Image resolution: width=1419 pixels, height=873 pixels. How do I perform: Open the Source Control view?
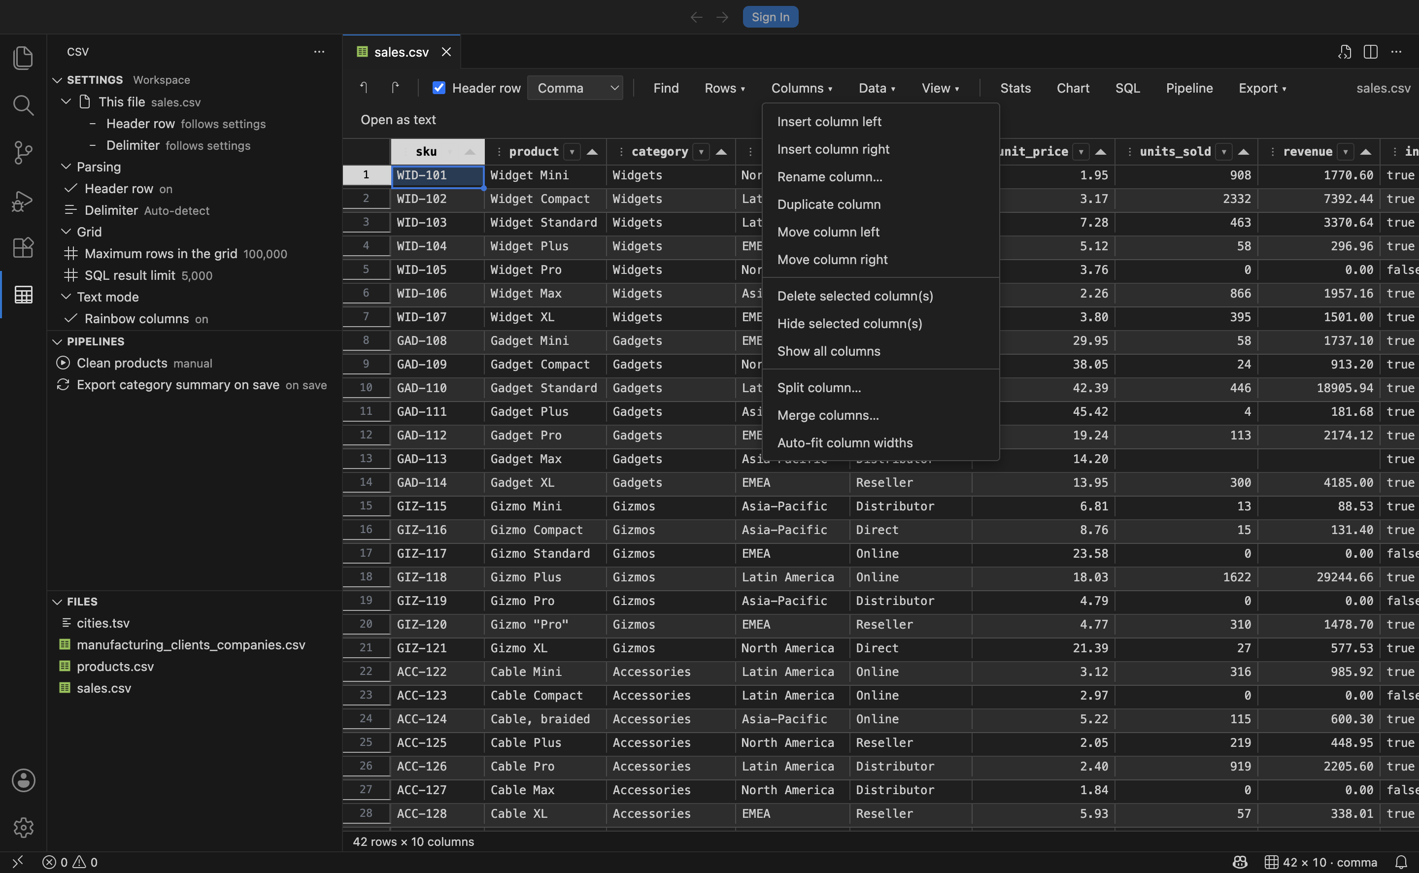[23, 152]
